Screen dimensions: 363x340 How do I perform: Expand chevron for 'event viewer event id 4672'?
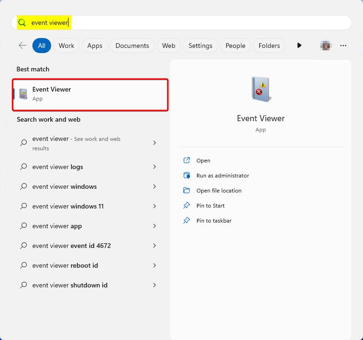154,246
